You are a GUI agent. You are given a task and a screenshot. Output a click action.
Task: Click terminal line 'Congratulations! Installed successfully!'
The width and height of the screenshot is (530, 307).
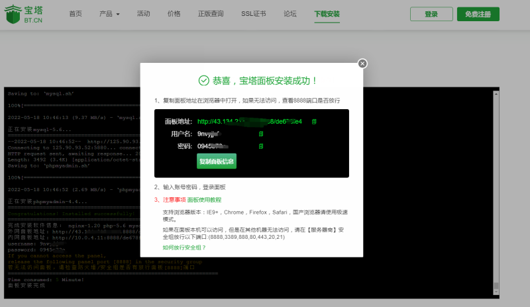coord(71,214)
